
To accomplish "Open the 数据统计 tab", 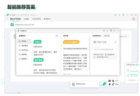I will click(x=47, y=19).
